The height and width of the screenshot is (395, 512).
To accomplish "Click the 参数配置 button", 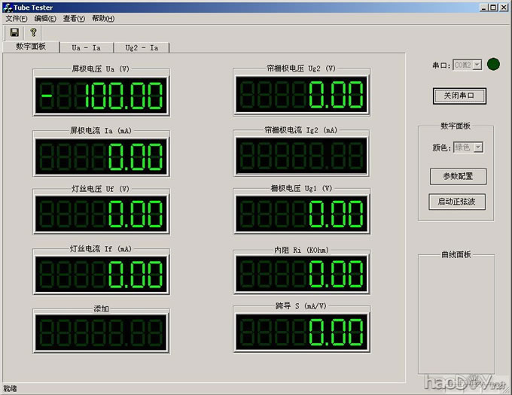I will (x=458, y=176).
